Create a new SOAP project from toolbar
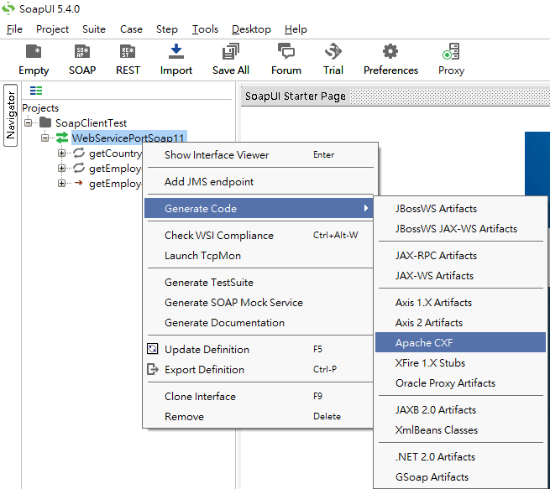Viewport: 550px width, 489px height. [x=82, y=52]
